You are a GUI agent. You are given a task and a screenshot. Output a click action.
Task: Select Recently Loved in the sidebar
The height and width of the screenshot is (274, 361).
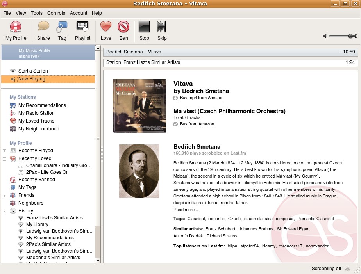click(35, 158)
